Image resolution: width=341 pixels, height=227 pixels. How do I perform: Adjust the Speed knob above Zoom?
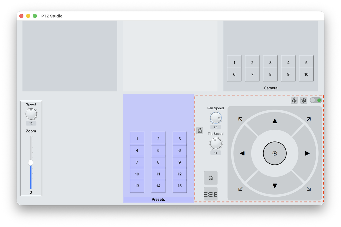pyautogui.click(x=31, y=114)
